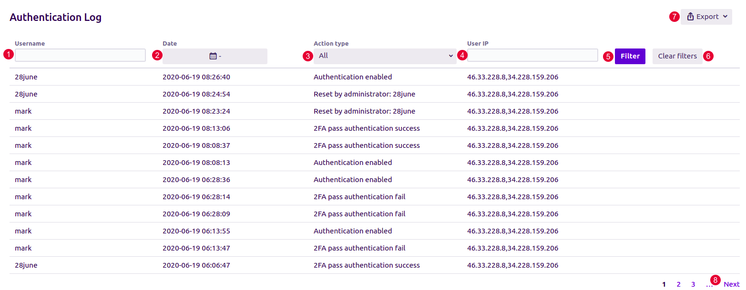The image size is (746, 290).
Task: Expand the Export dropdown chevron
Action: (x=725, y=17)
